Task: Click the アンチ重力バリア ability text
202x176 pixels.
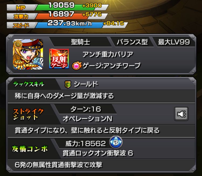Action: (x=108, y=54)
